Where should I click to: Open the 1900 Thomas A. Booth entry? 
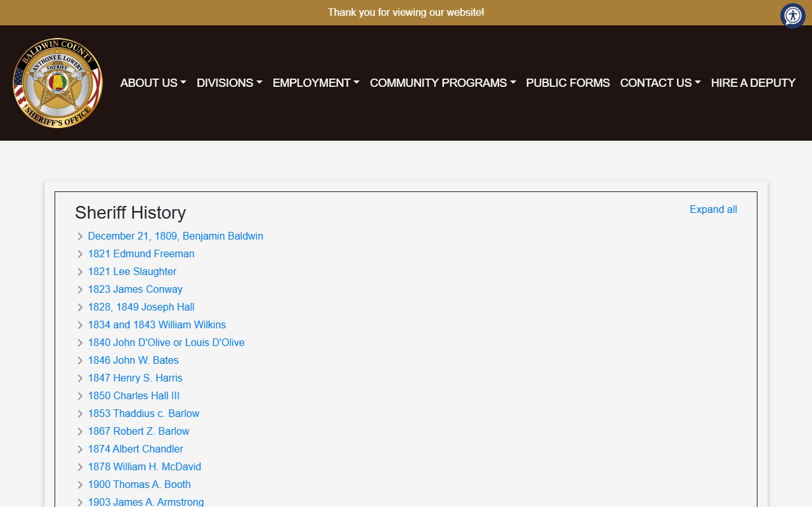coord(139,484)
